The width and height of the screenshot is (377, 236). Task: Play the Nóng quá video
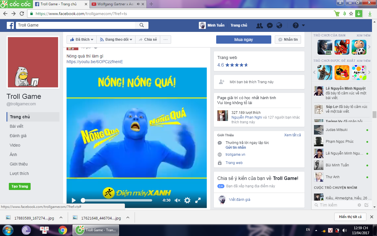(74, 200)
